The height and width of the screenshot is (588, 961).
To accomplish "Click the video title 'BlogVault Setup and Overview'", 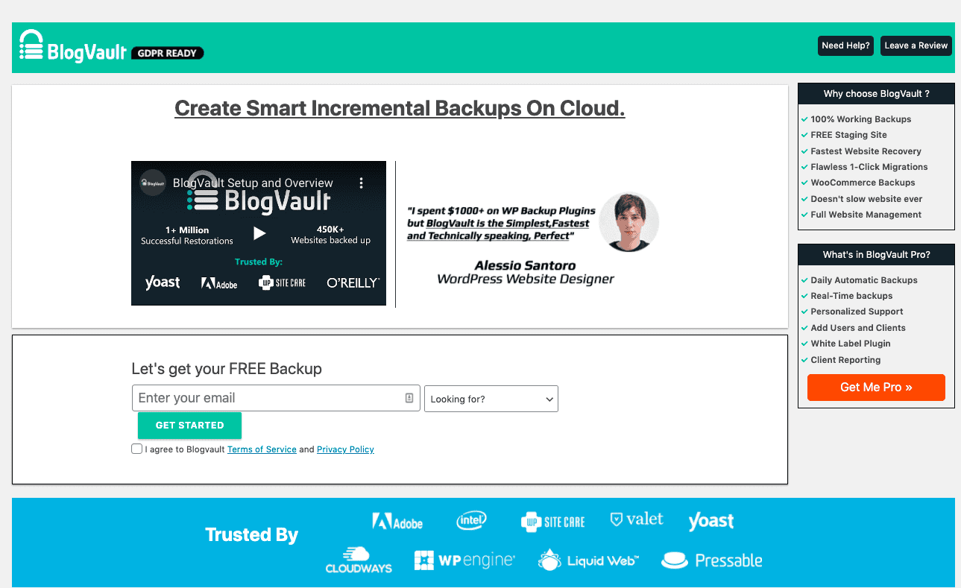I will coord(253,183).
